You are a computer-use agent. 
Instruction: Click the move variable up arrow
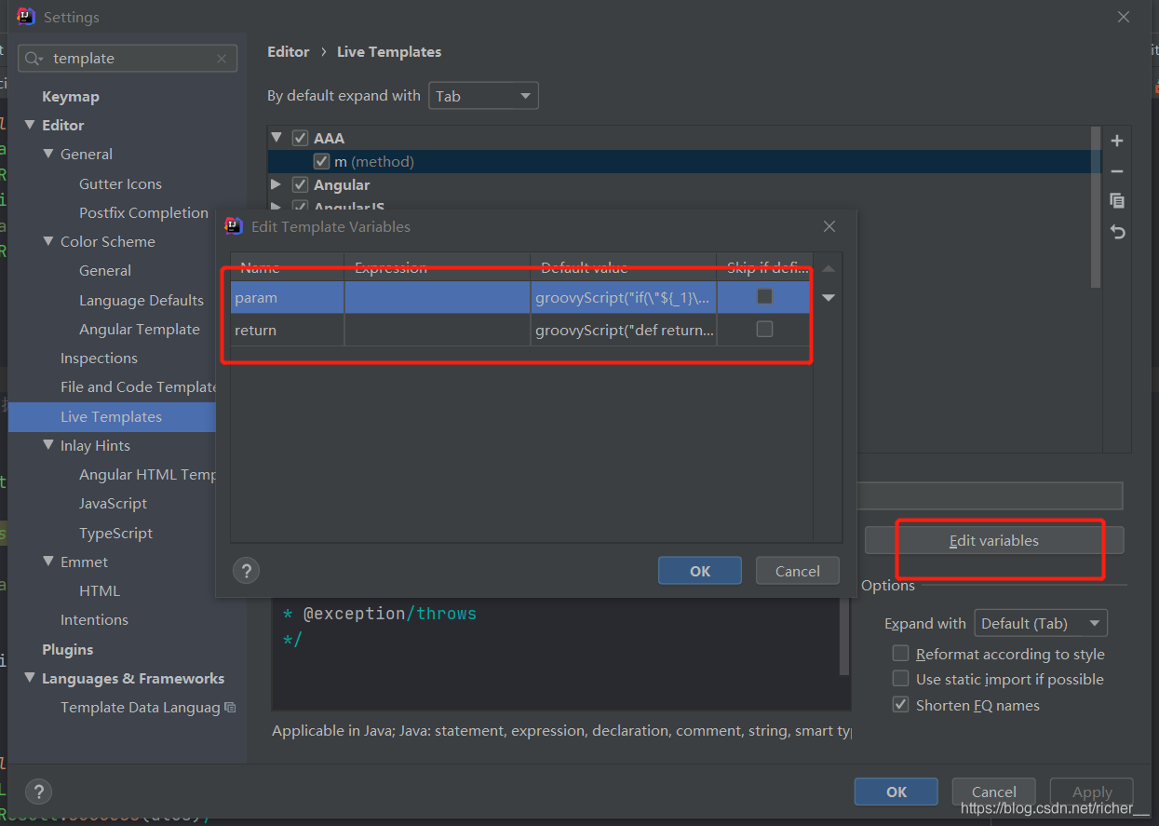pos(829,269)
